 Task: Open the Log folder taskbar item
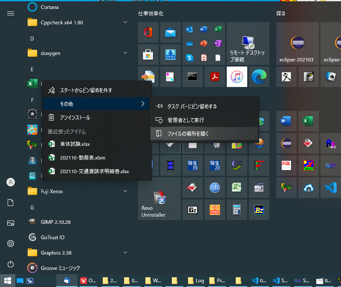(x=196, y=281)
